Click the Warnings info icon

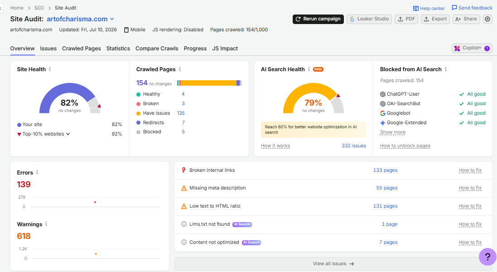coord(46,224)
